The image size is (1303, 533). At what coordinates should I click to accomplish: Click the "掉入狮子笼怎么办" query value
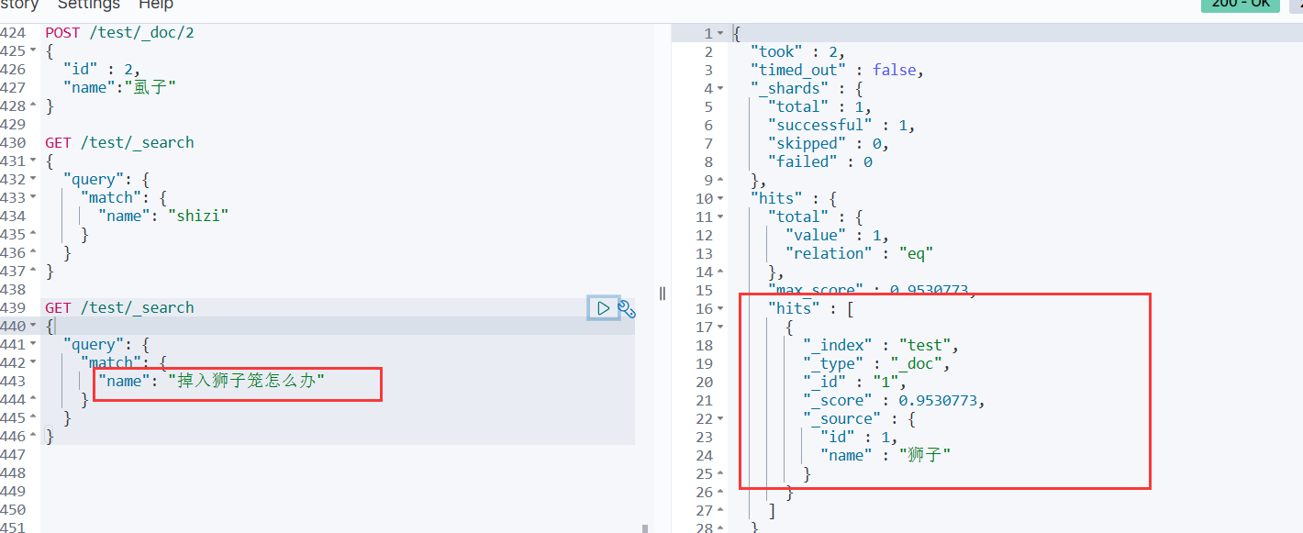pos(246,381)
